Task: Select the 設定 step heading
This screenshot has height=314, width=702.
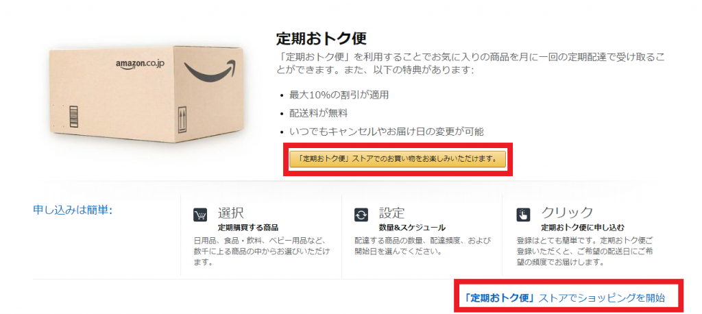Action: pyautogui.click(x=391, y=212)
